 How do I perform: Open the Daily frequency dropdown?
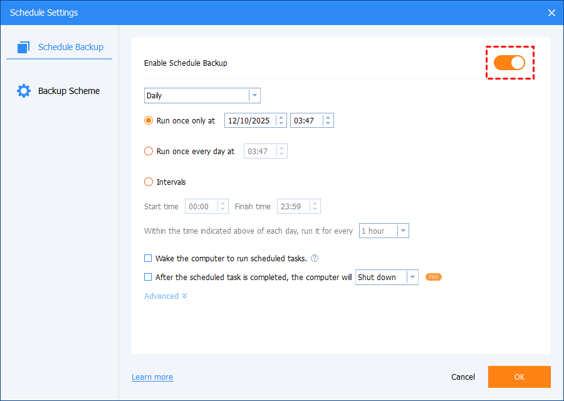coord(202,96)
